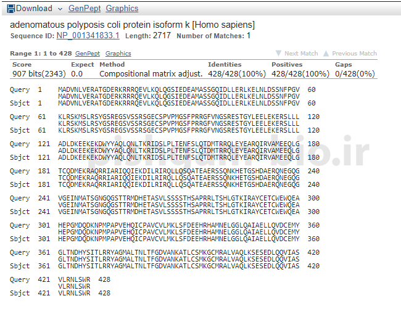The height and width of the screenshot is (309, 401).
Task: Click the Download save icon
Action: [10, 9]
